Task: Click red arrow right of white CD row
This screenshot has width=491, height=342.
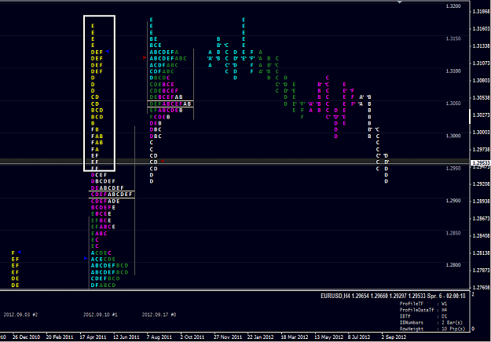Action: (162, 161)
